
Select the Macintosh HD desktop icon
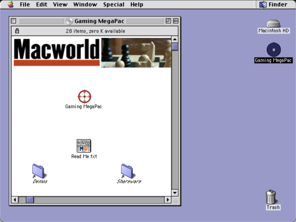click(273, 24)
